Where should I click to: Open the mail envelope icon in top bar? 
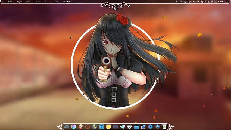pos(181,2)
